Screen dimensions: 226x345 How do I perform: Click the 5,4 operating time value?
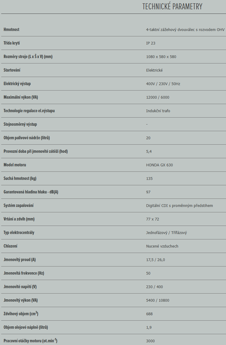tap(149, 152)
